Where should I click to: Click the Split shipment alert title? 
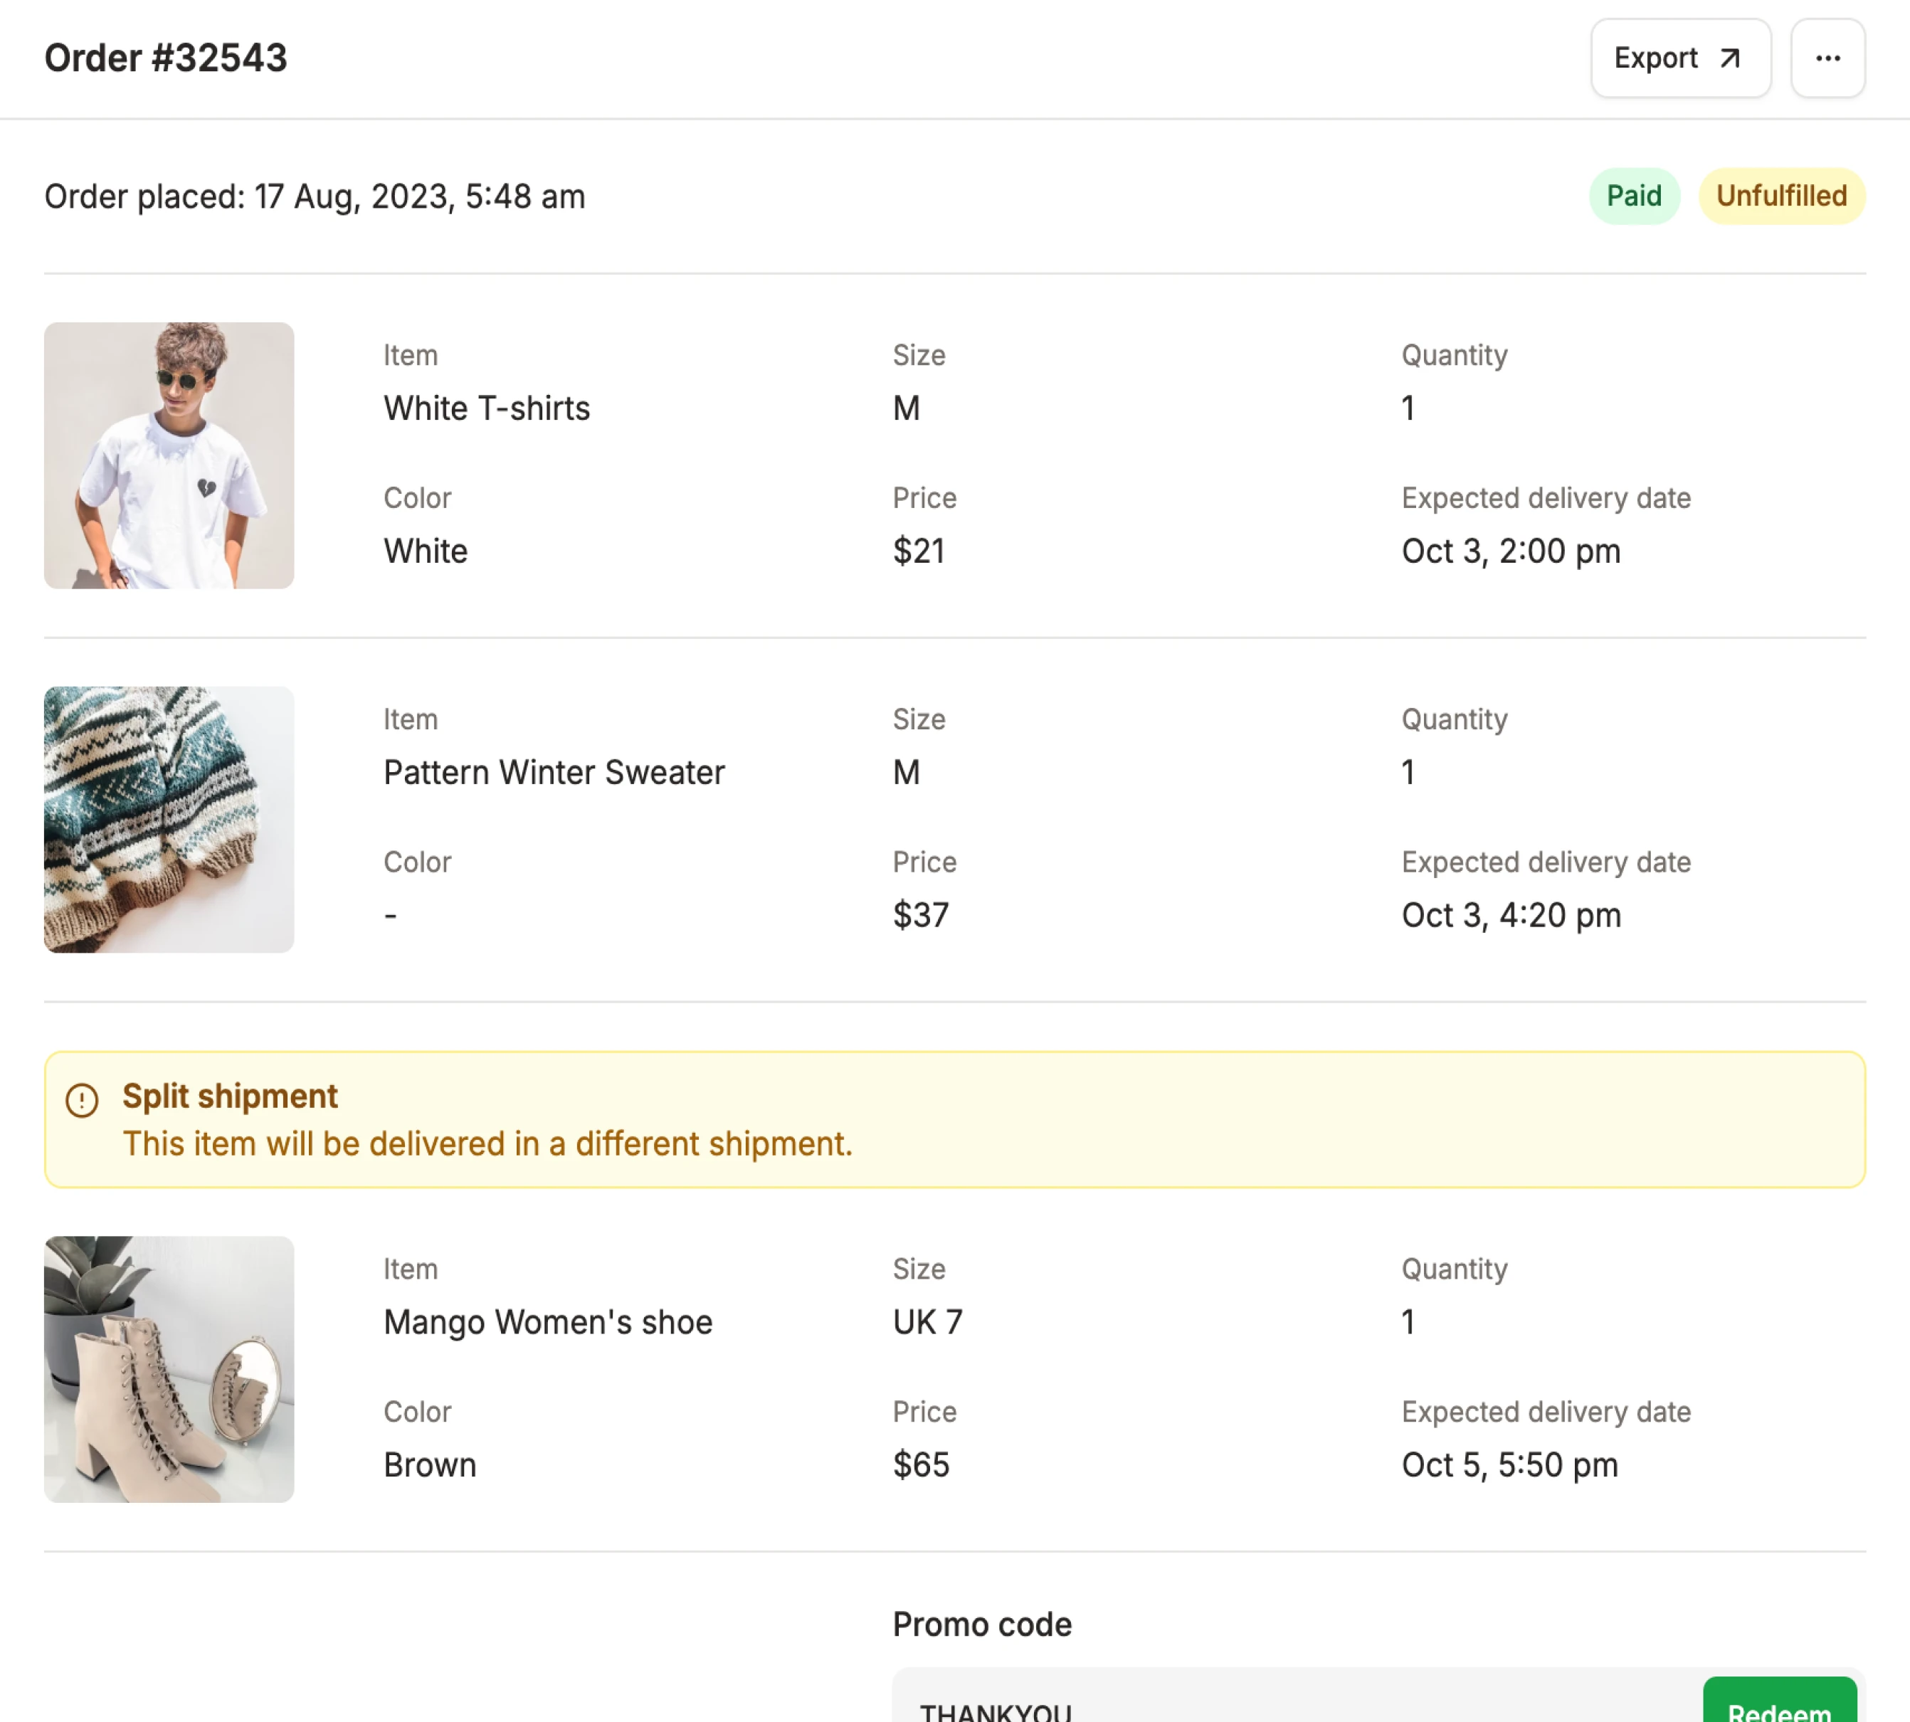click(230, 1096)
